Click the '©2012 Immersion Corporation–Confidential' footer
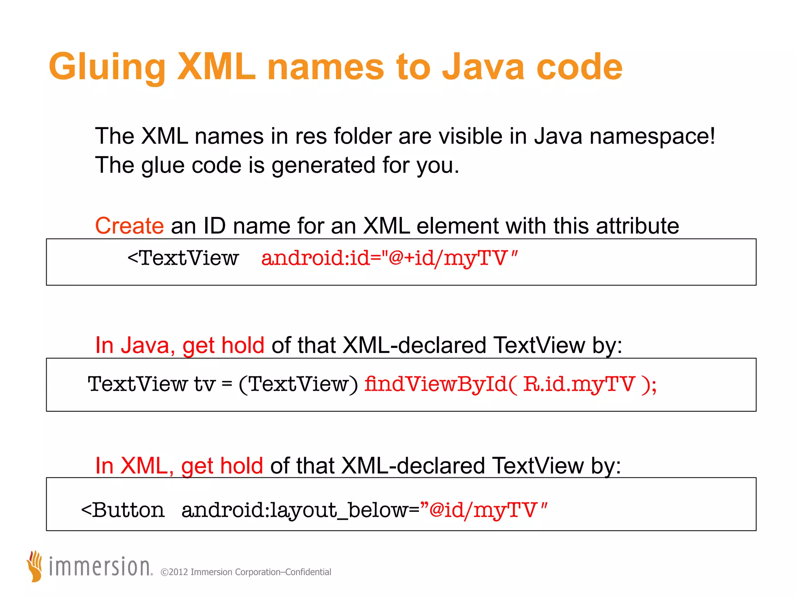Viewport: 796px width, 597px height. pos(246,572)
